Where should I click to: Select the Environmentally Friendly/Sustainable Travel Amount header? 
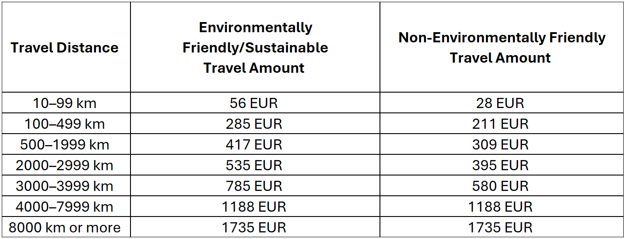(255, 47)
